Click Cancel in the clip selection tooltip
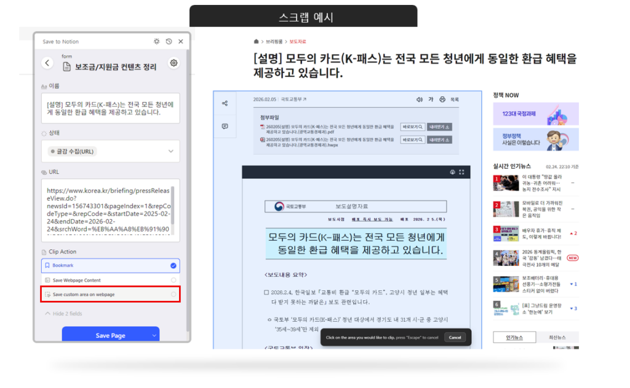Viewport: 630px width, 388px height. [x=455, y=337]
